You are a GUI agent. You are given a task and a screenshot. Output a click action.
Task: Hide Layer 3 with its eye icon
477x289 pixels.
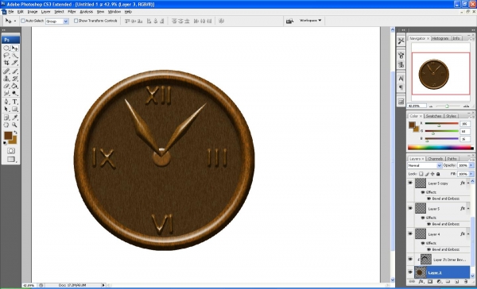[x=410, y=272]
